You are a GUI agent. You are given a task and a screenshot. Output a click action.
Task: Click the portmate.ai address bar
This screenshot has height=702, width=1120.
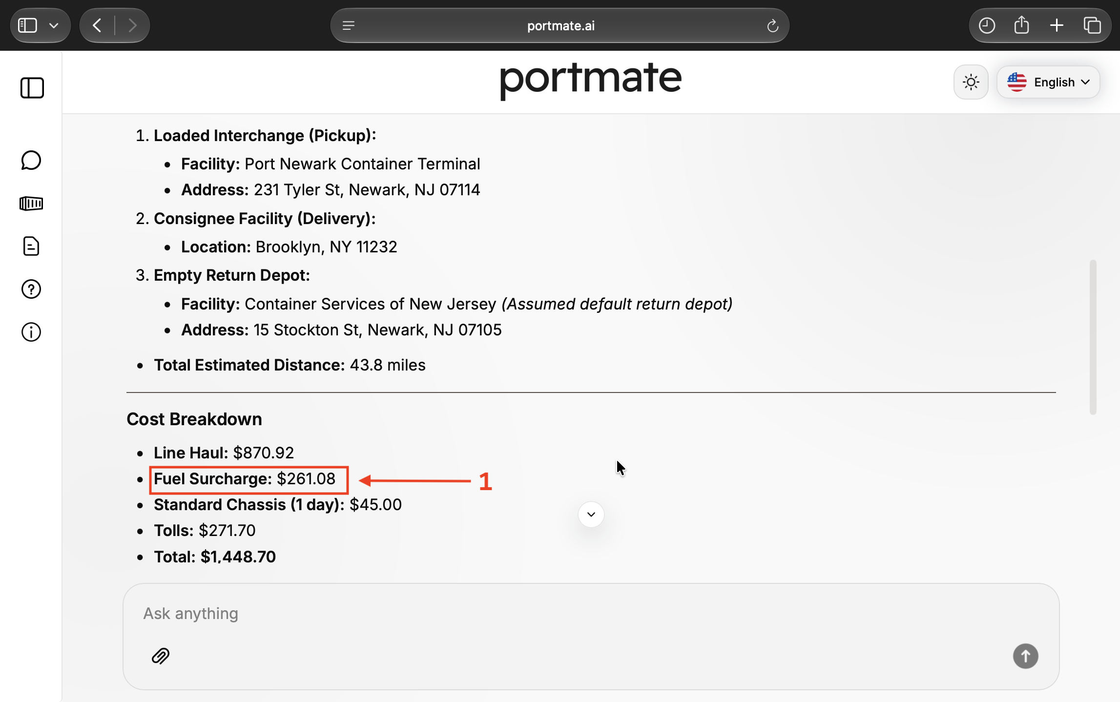tap(560, 25)
